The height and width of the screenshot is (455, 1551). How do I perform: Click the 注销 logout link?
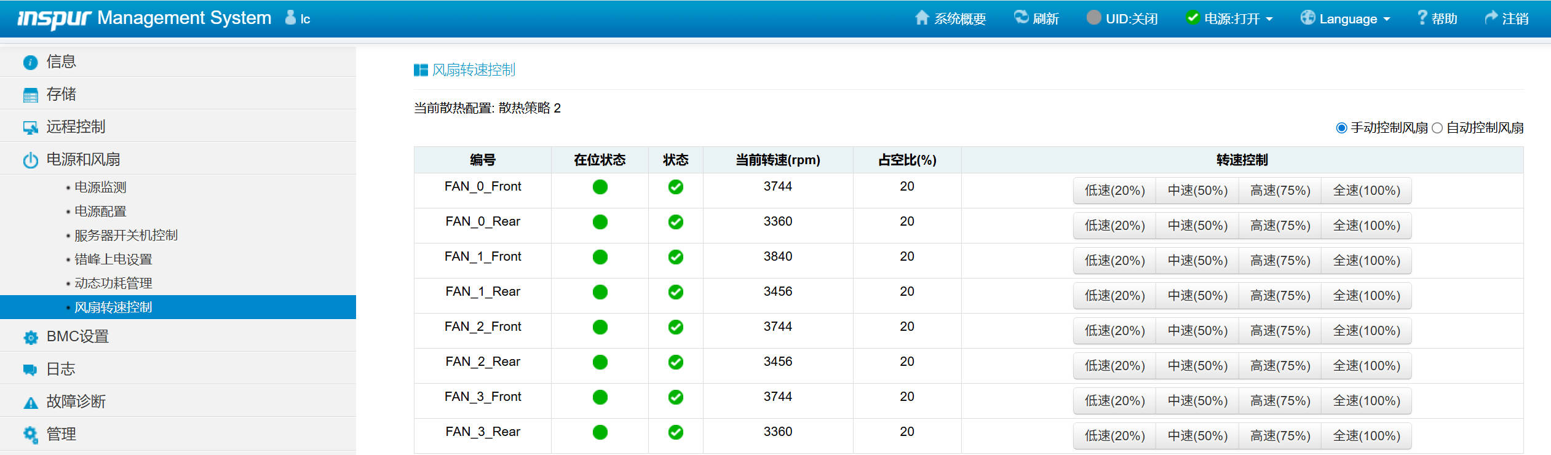(1507, 18)
